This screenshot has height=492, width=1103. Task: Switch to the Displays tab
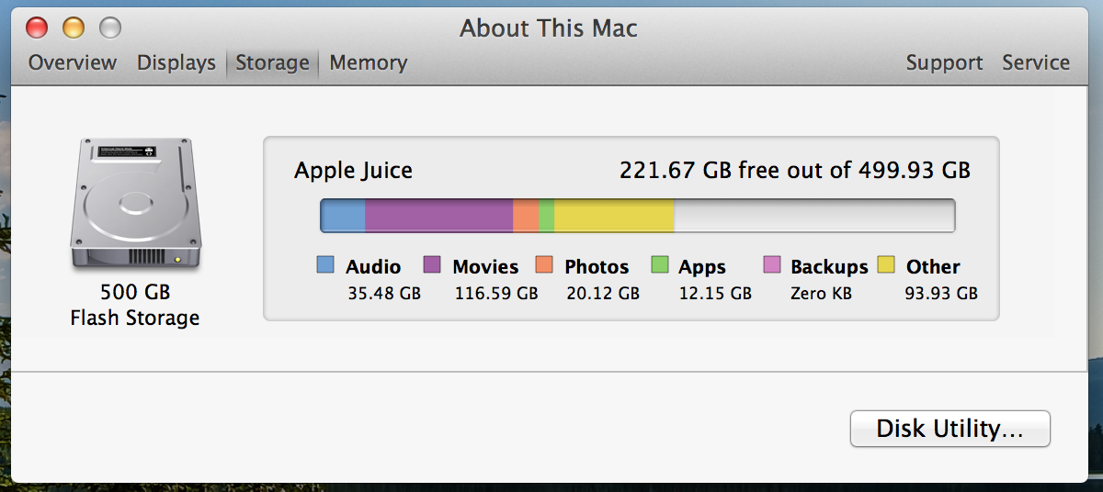click(x=176, y=63)
